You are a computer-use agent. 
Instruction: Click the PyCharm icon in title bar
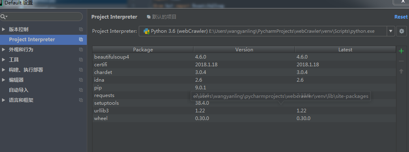1,3
